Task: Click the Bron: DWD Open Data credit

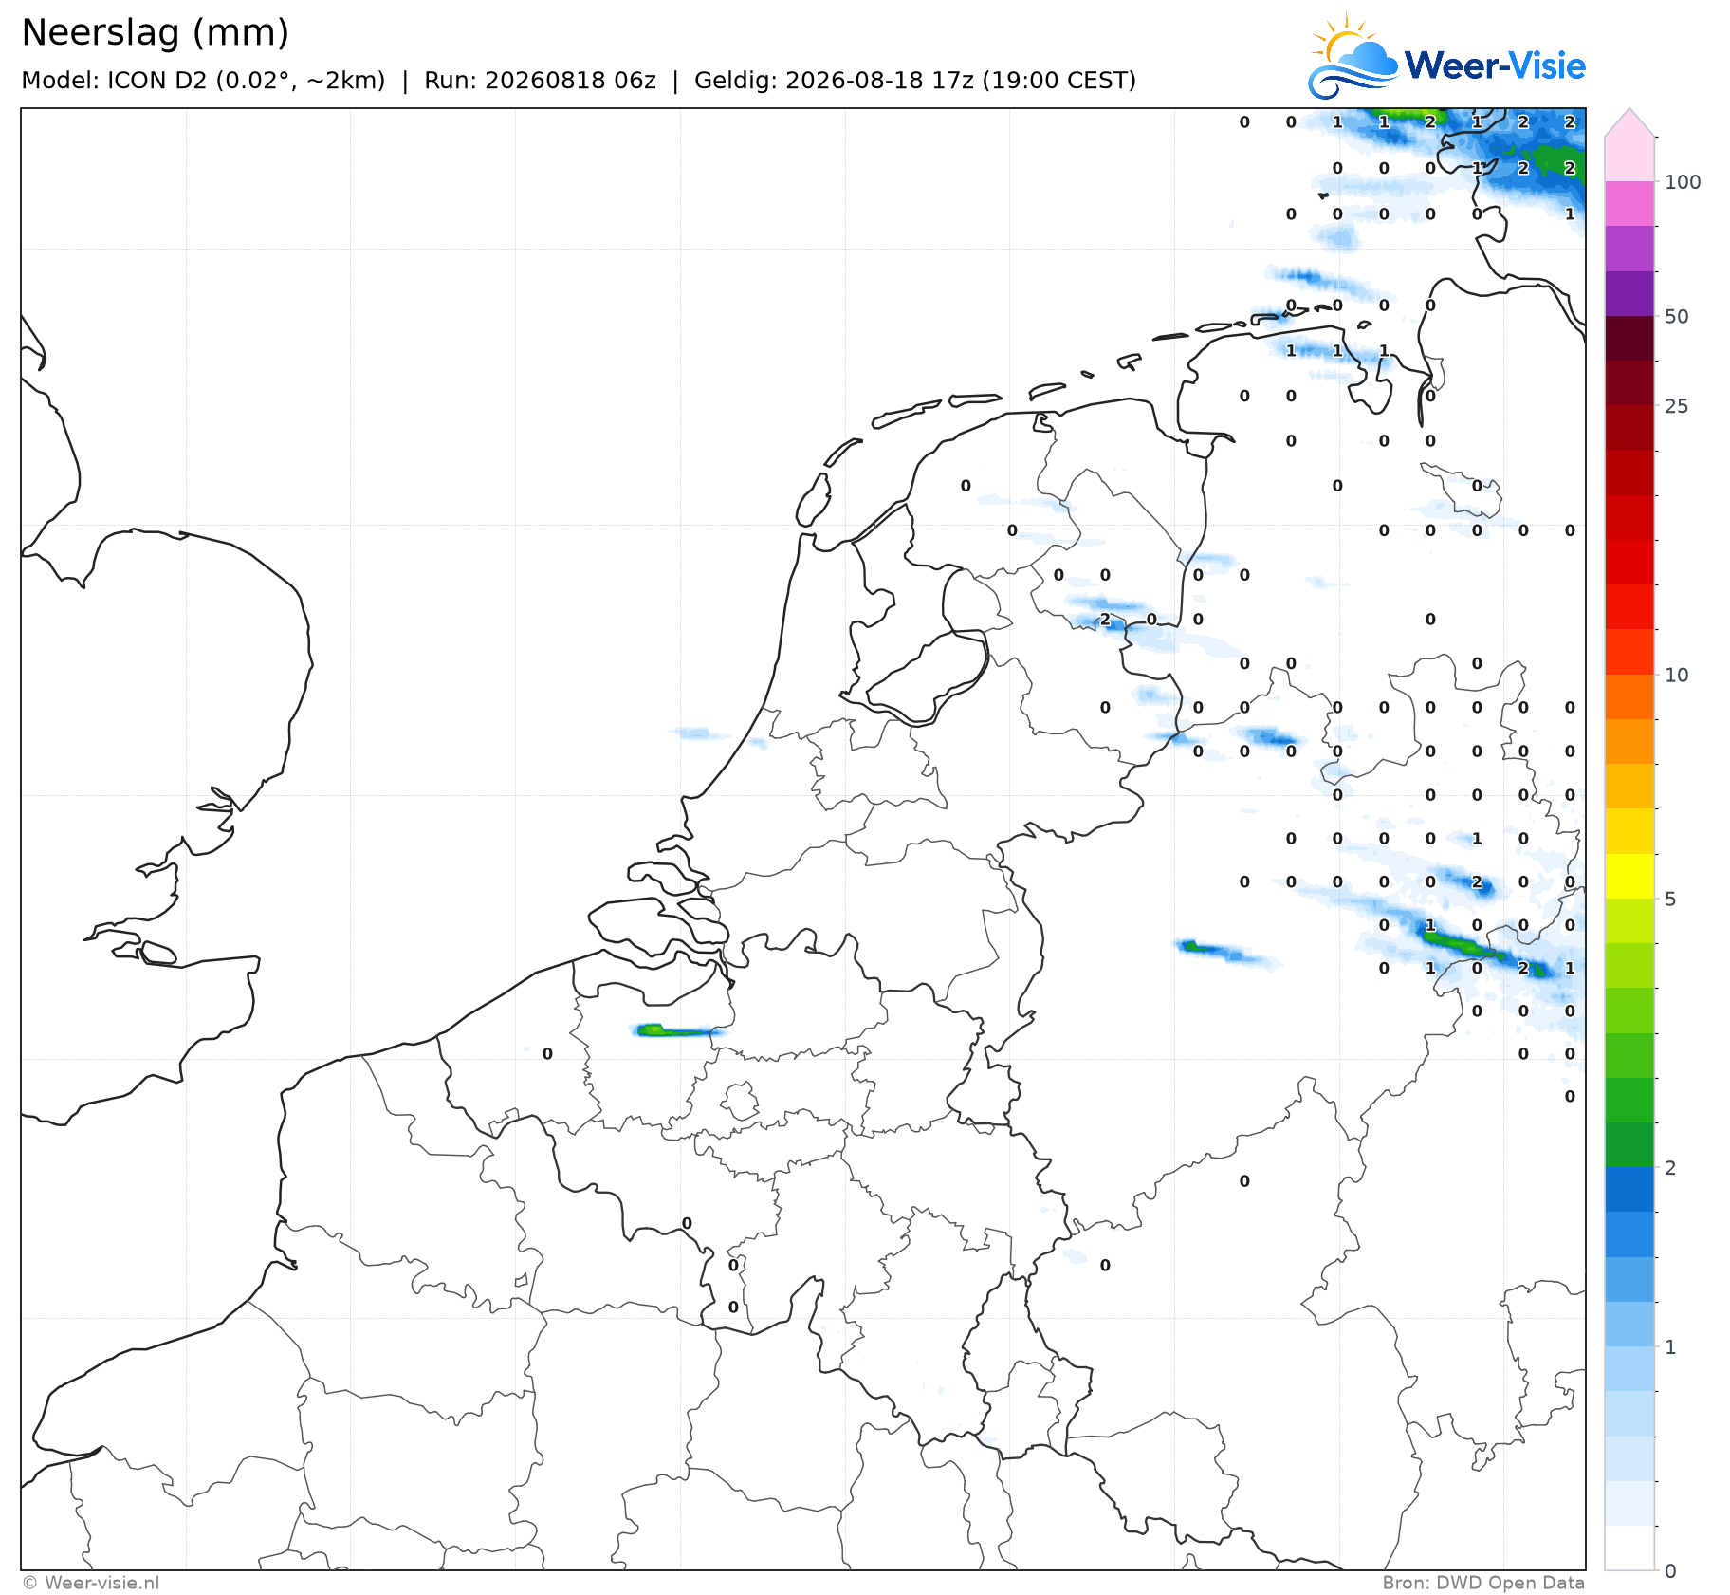Action: click(1483, 1583)
